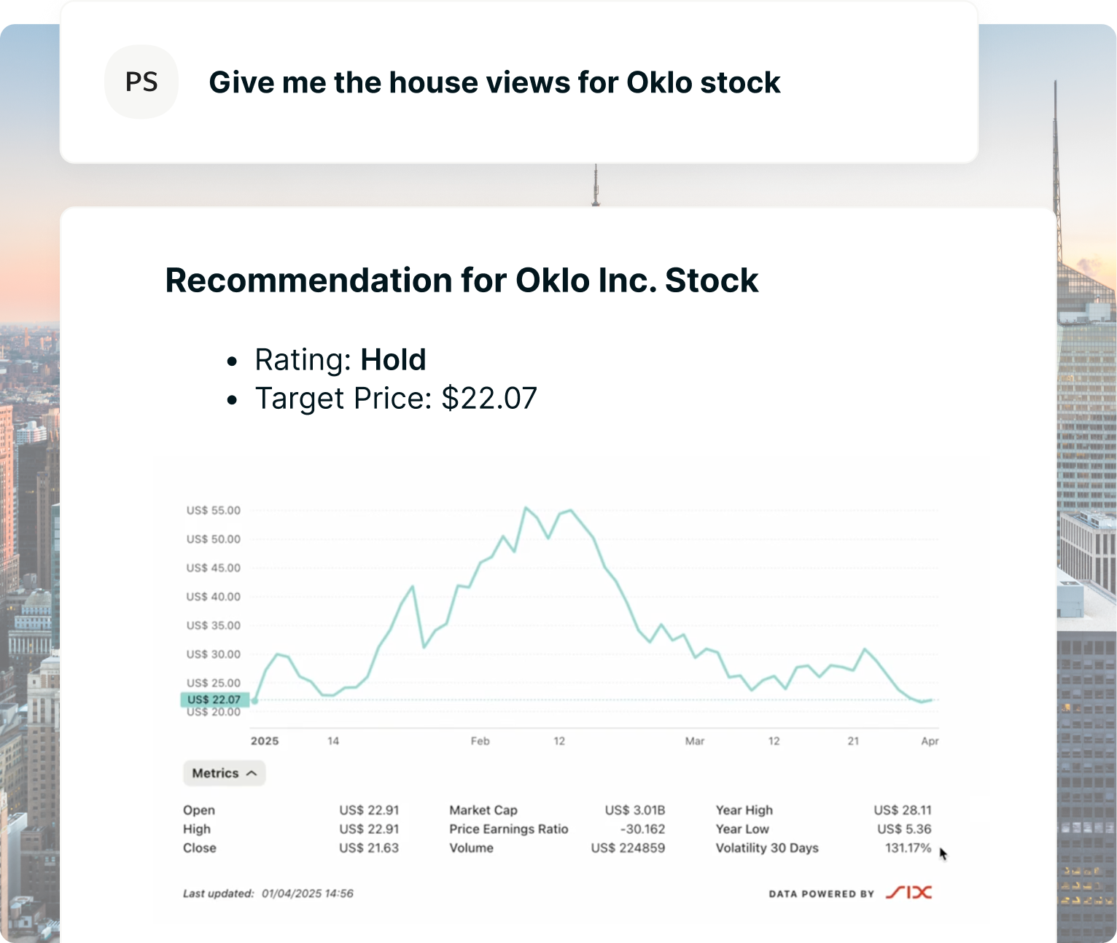Click the Recommendation for Oklo Inc. Stock heading
This screenshot has height=943, width=1117.
point(462,281)
